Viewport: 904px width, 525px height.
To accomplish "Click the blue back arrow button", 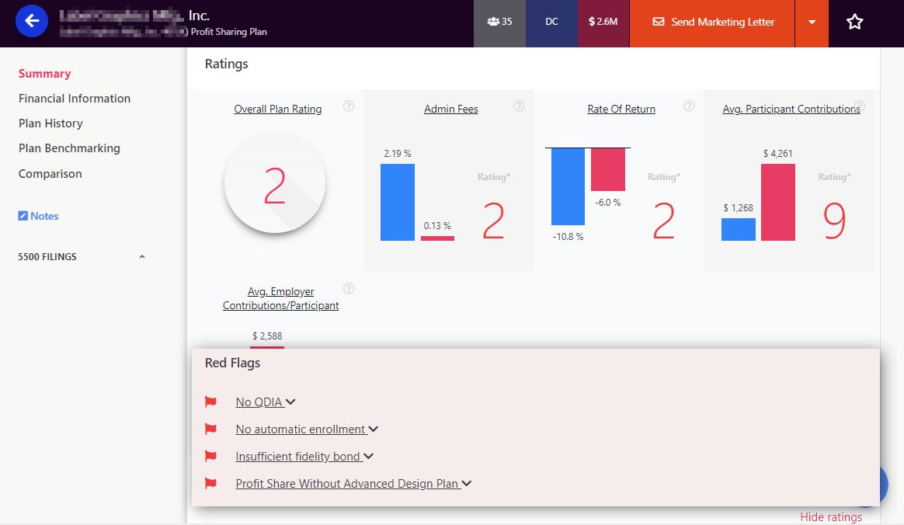I will coord(32,22).
